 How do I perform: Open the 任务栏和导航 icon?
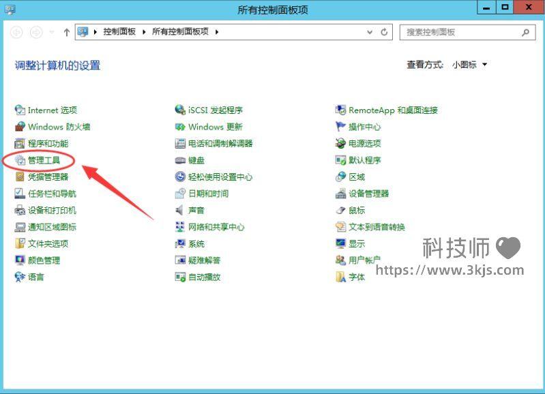click(x=20, y=194)
